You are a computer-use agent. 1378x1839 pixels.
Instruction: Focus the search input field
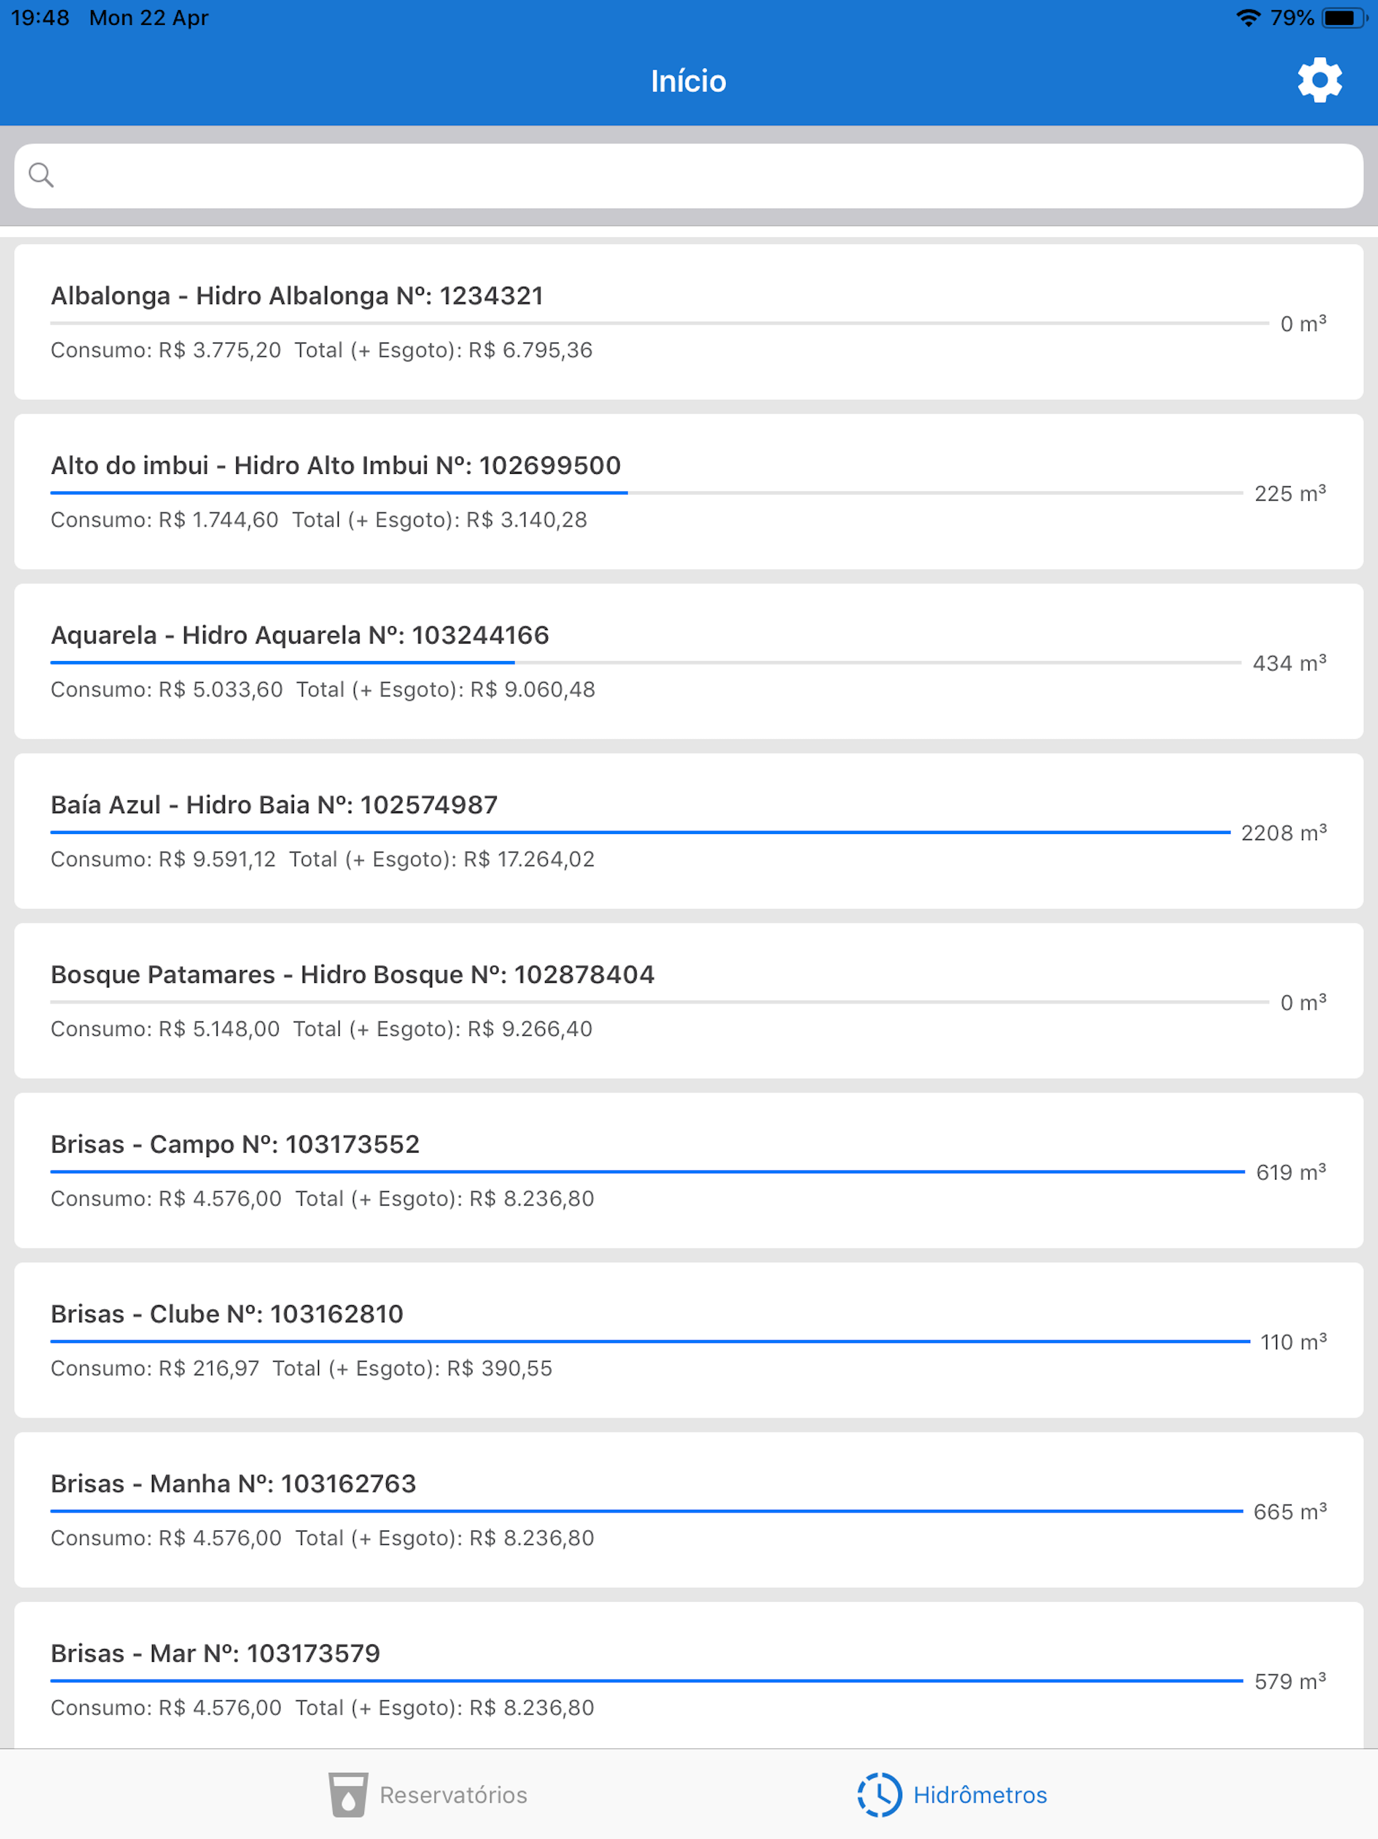pyautogui.click(x=689, y=176)
